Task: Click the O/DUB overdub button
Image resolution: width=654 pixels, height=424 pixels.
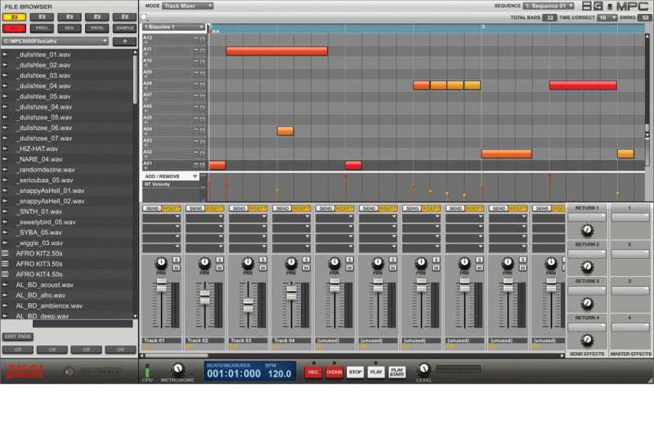Action: 334,372
